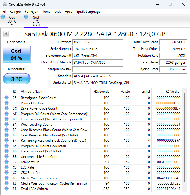Click the Oppstart Teller value 2263 ganger
Screen dimensions: 190x195
click(x=173, y=63)
